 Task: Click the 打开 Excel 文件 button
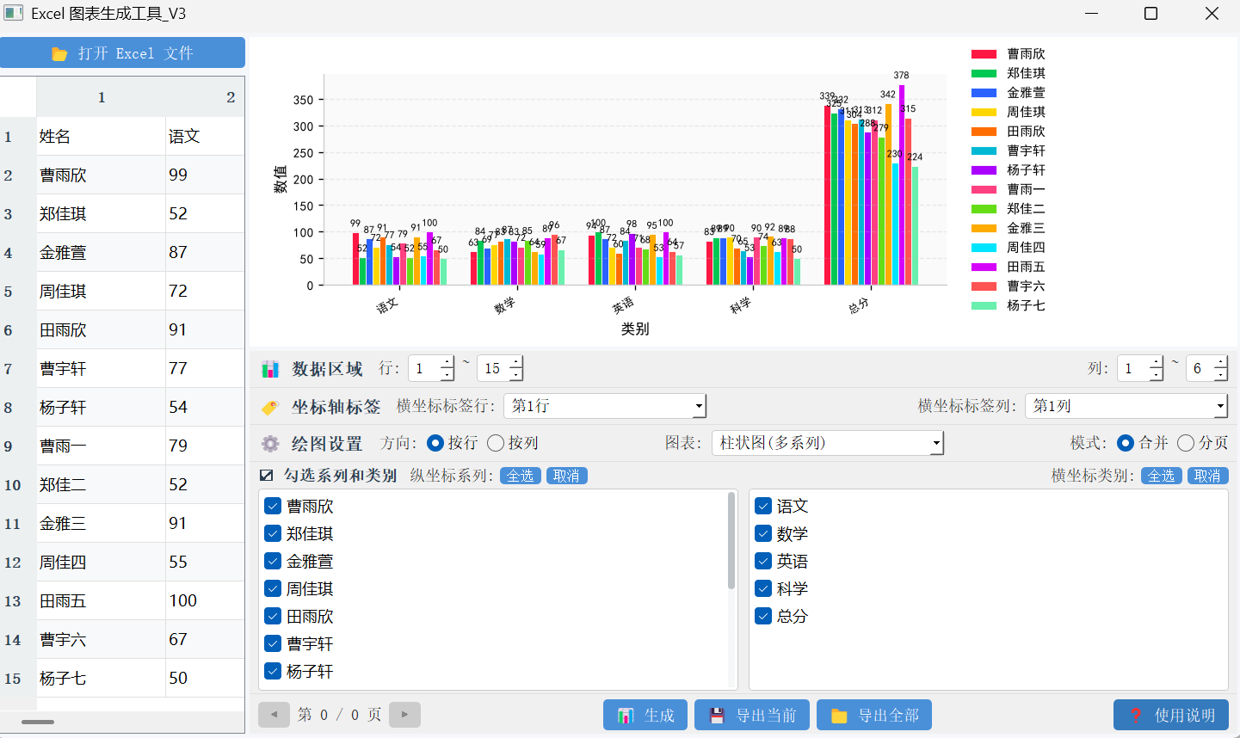(122, 52)
